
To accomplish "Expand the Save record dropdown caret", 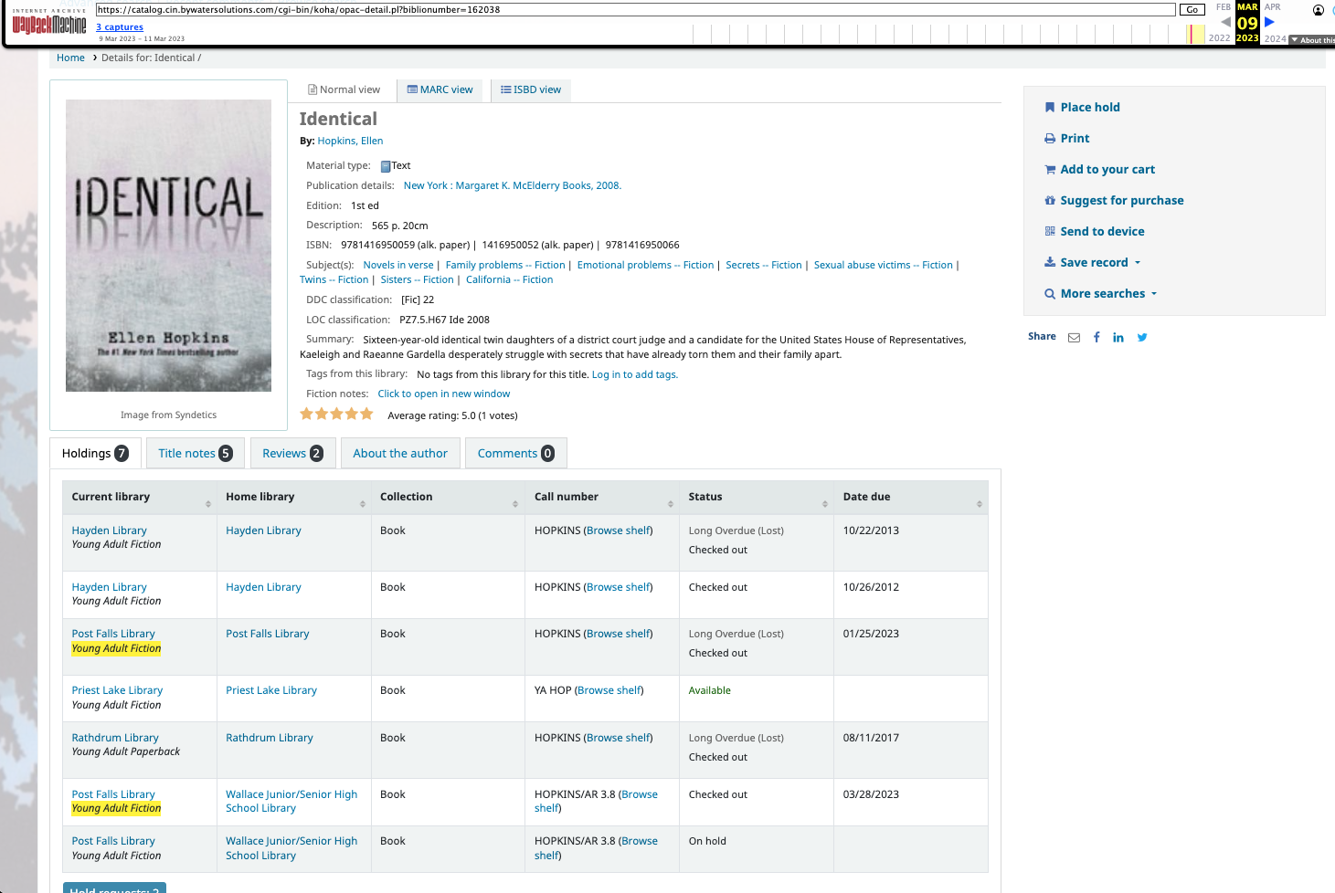I will (1138, 263).
